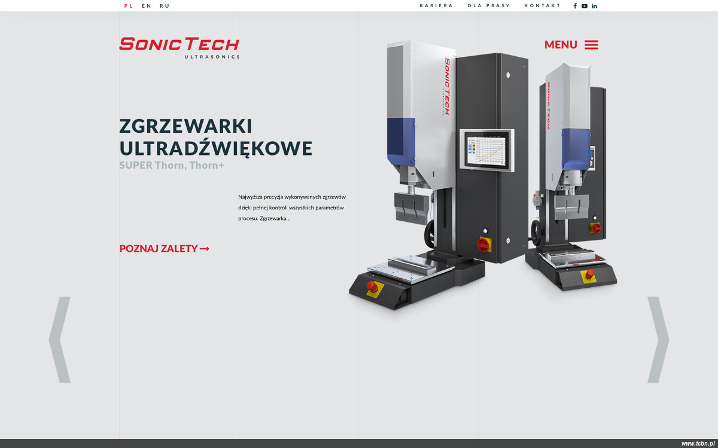
Task: Open the KONTAKT page
Action: [x=543, y=6]
